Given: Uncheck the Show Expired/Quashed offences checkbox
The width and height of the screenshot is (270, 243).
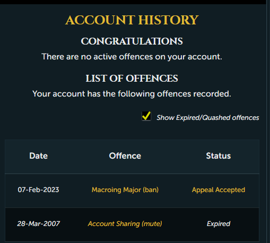Looking at the screenshot, I should coord(146,116).
